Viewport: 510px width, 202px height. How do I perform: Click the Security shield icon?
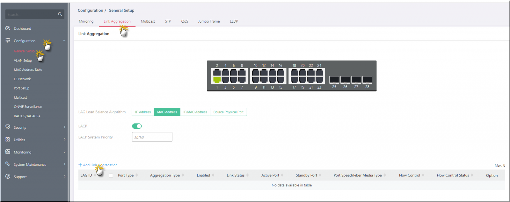8,127
